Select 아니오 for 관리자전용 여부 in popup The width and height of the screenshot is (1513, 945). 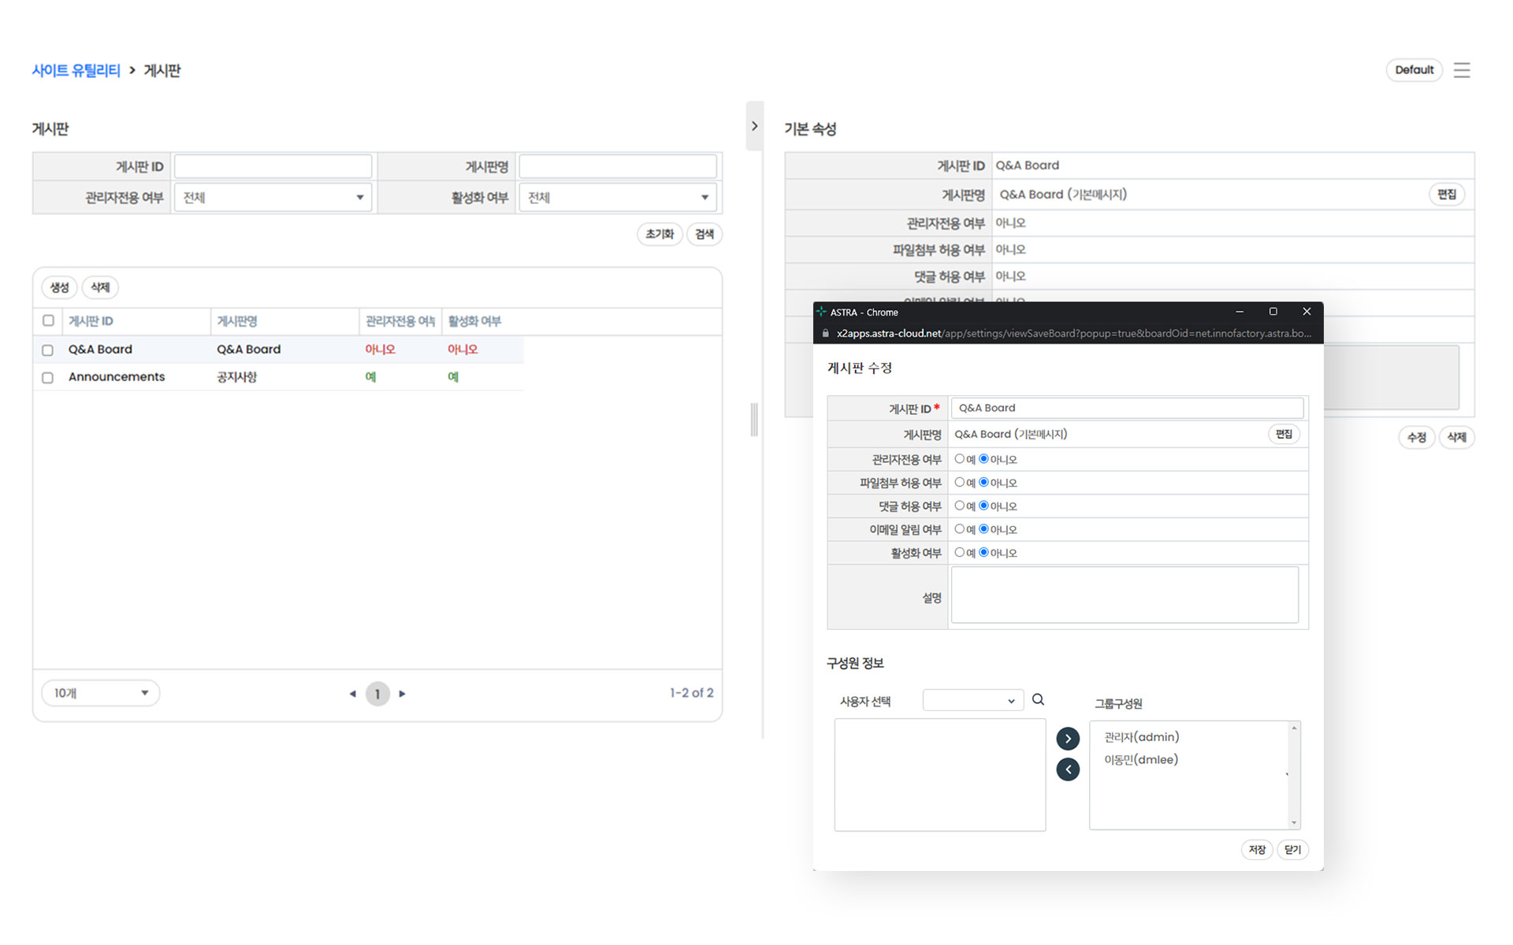(983, 458)
